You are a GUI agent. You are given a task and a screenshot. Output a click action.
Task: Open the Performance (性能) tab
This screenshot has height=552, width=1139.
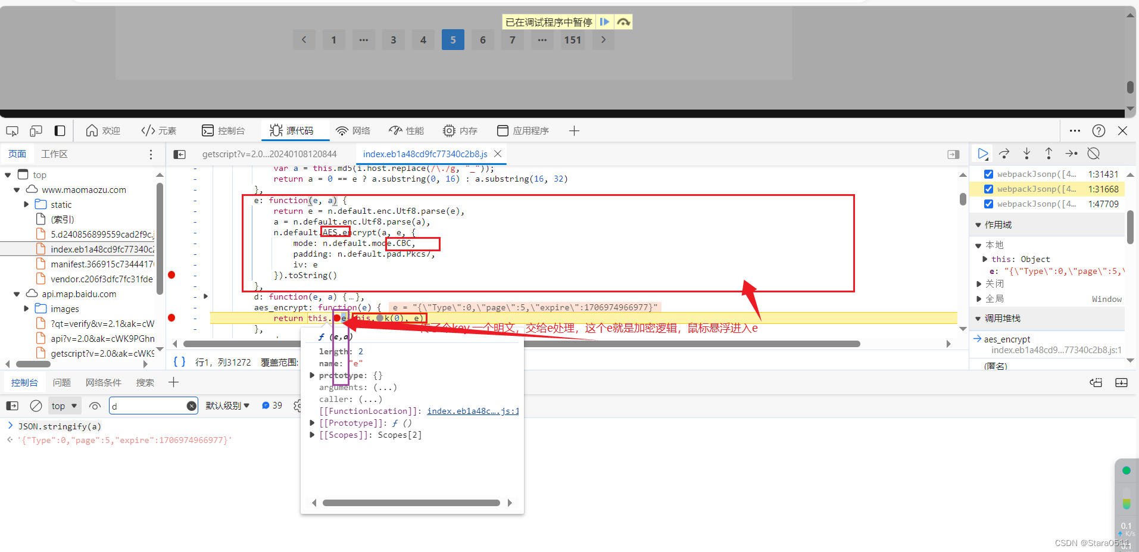407,130
